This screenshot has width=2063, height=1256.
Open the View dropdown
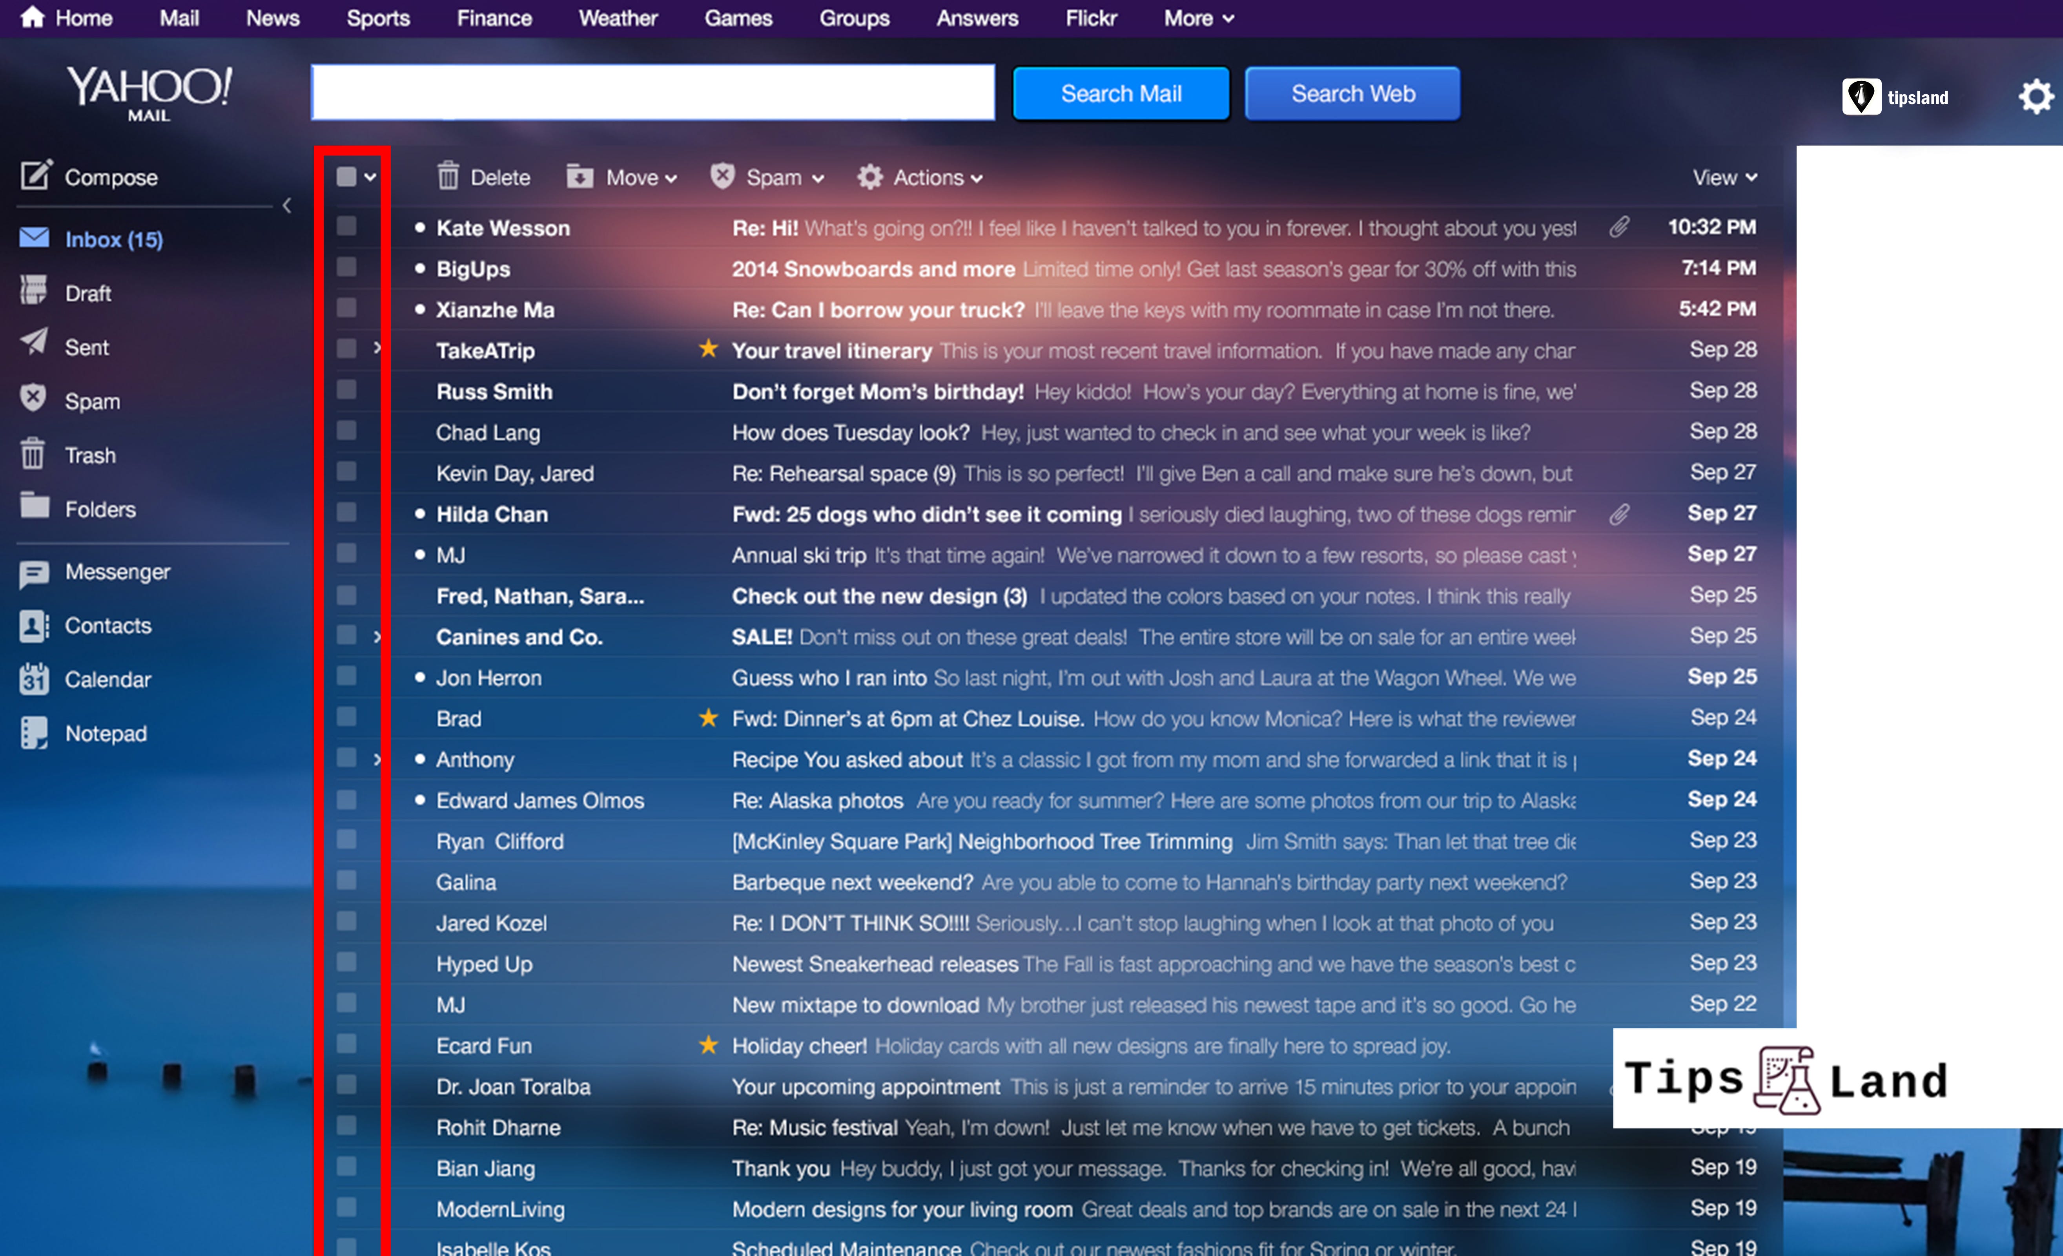coord(1725,177)
